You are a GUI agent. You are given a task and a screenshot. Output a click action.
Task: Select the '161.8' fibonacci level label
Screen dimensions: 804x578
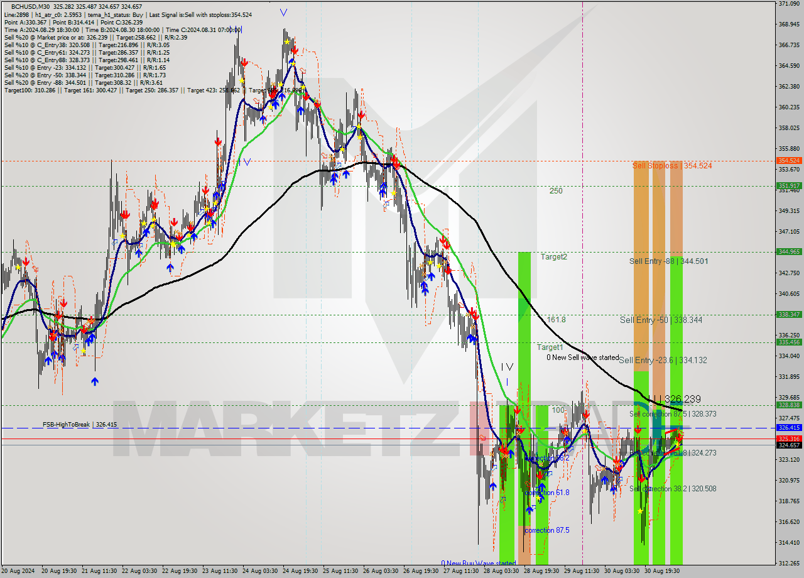pos(556,320)
